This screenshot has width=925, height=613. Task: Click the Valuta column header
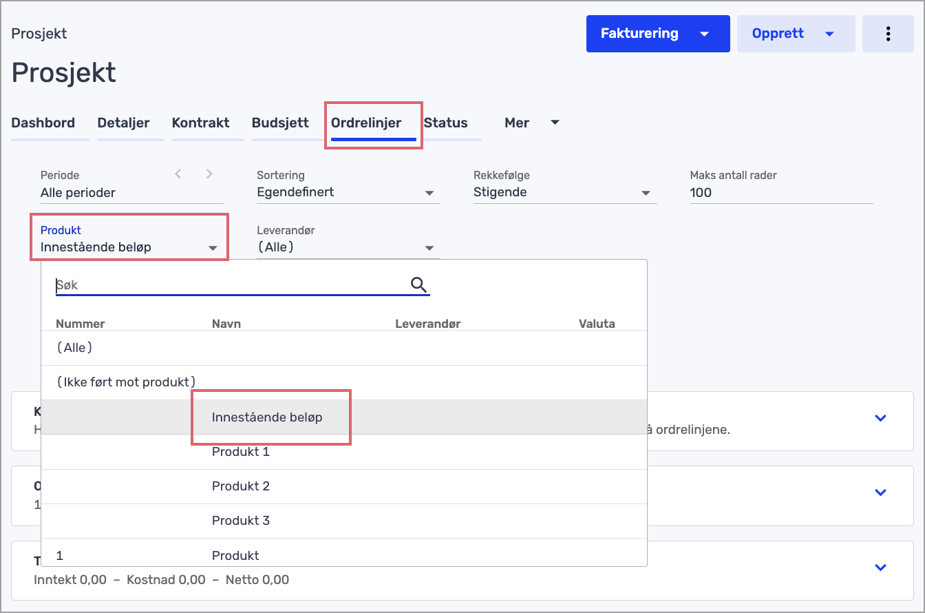597,323
